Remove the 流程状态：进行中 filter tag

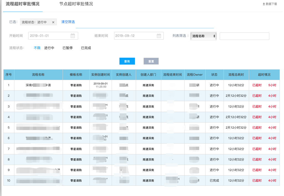[x=53, y=22]
